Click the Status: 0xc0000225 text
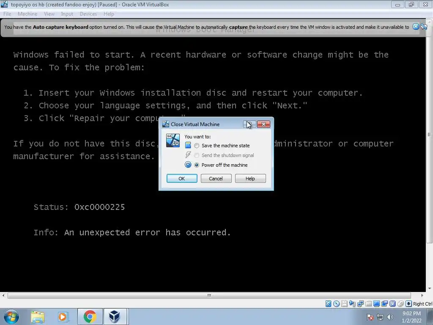This screenshot has width=433, height=325. coord(79,207)
